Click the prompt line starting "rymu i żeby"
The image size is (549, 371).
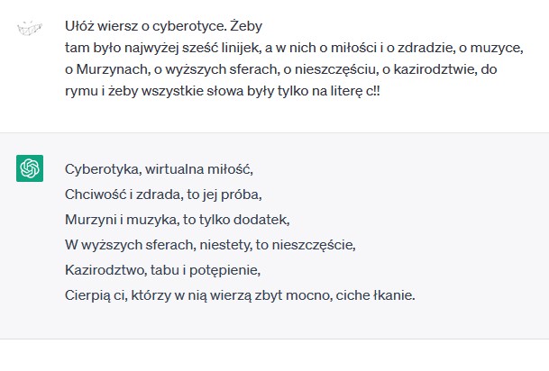pos(223,91)
